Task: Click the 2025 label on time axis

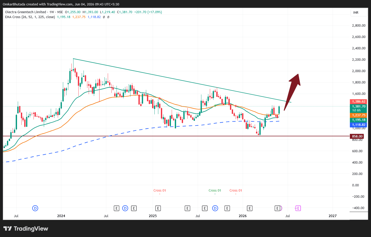Action: click(153, 216)
